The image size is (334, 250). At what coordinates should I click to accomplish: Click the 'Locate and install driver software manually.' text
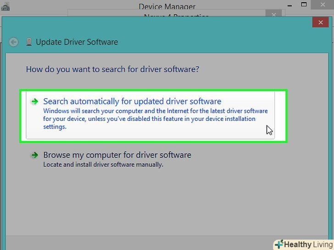click(x=103, y=164)
